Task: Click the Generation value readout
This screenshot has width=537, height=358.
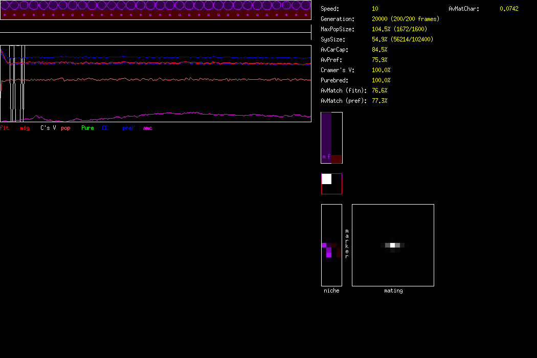Action: pyautogui.click(x=405, y=19)
